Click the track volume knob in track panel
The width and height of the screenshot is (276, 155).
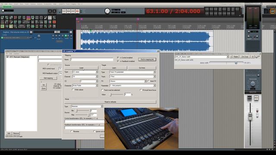(x=39, y=36)
